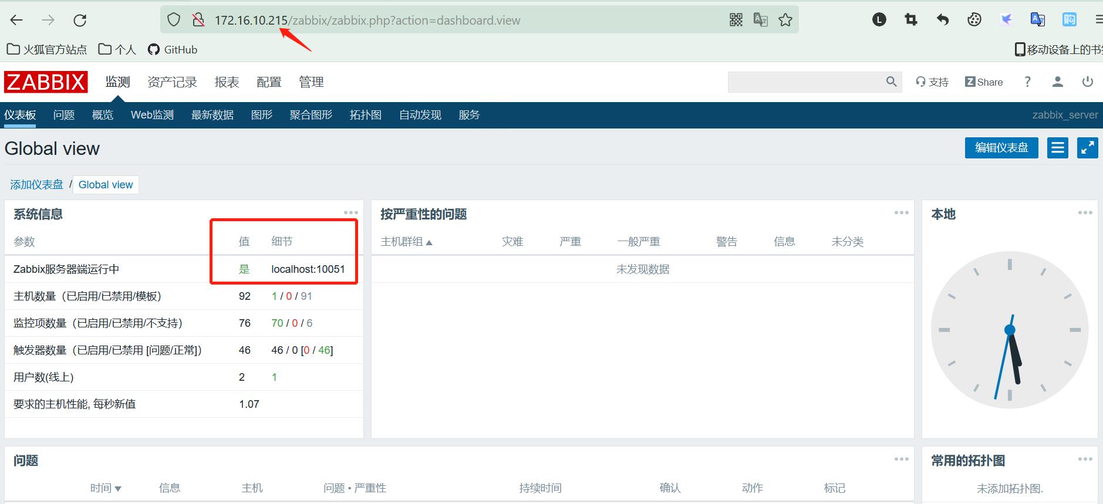
Task: Open 问题 widget three-dot menu
Action: tap(902, 459)
